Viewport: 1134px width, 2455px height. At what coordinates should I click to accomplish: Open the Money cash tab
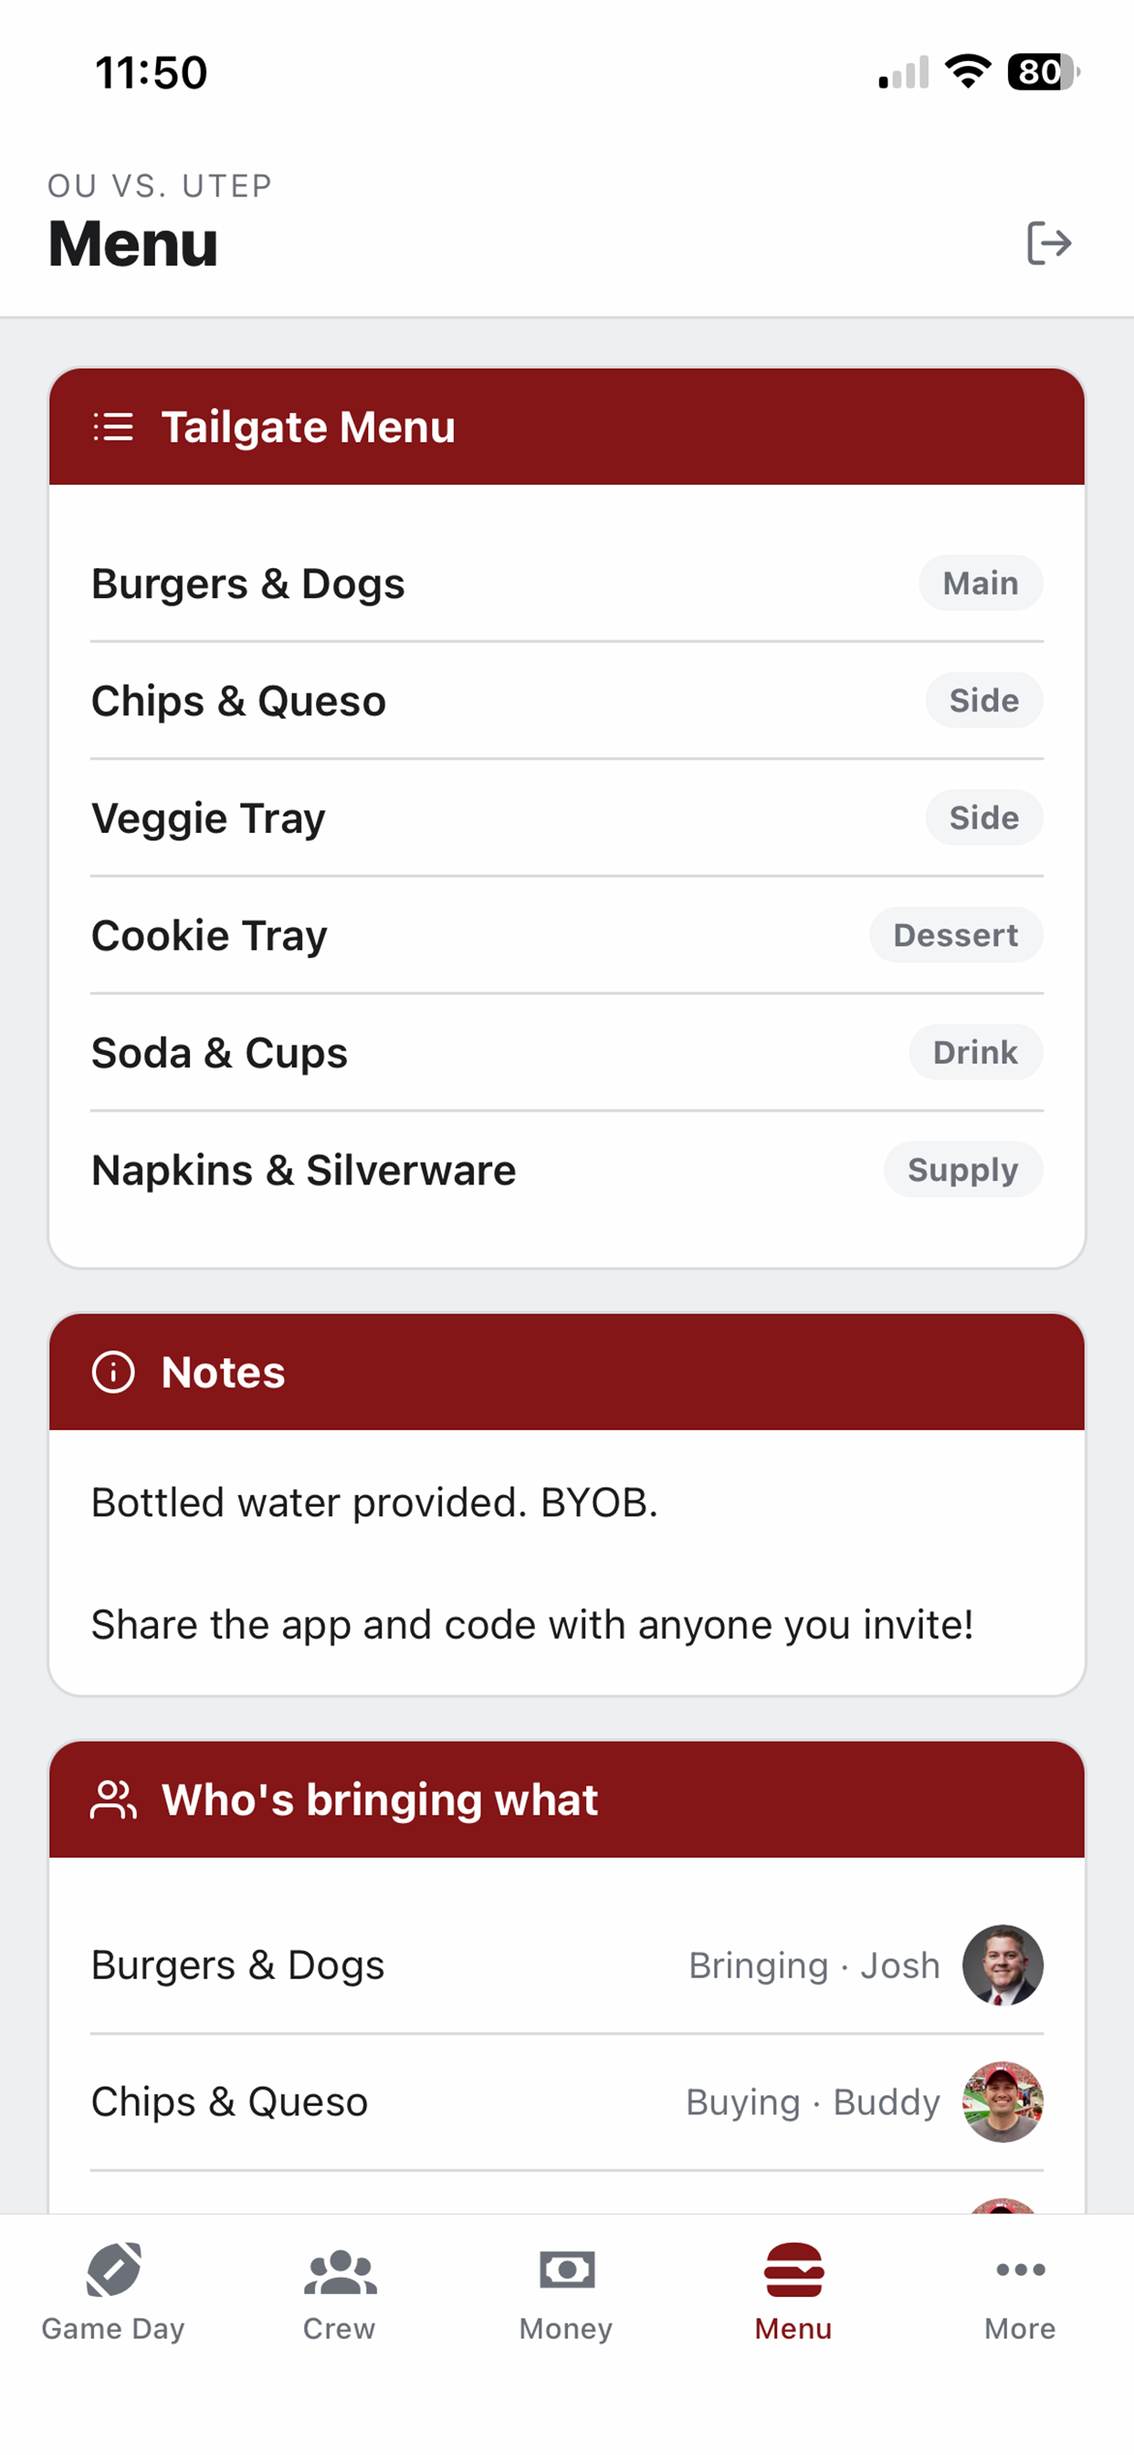[567, 2293]
